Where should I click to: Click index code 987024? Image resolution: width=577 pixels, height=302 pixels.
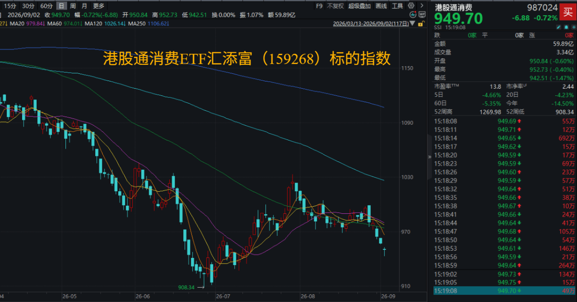[x=542, y=8]
